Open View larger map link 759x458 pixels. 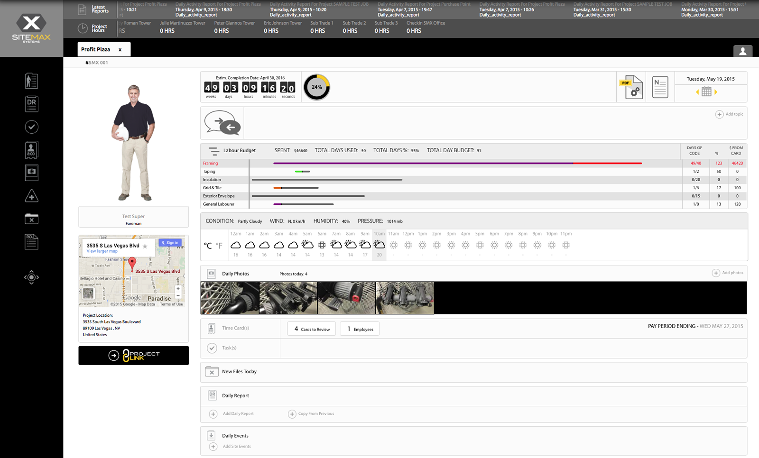click(102, 251)
